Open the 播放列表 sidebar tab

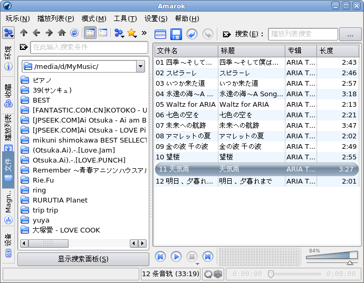coord(8,133)
